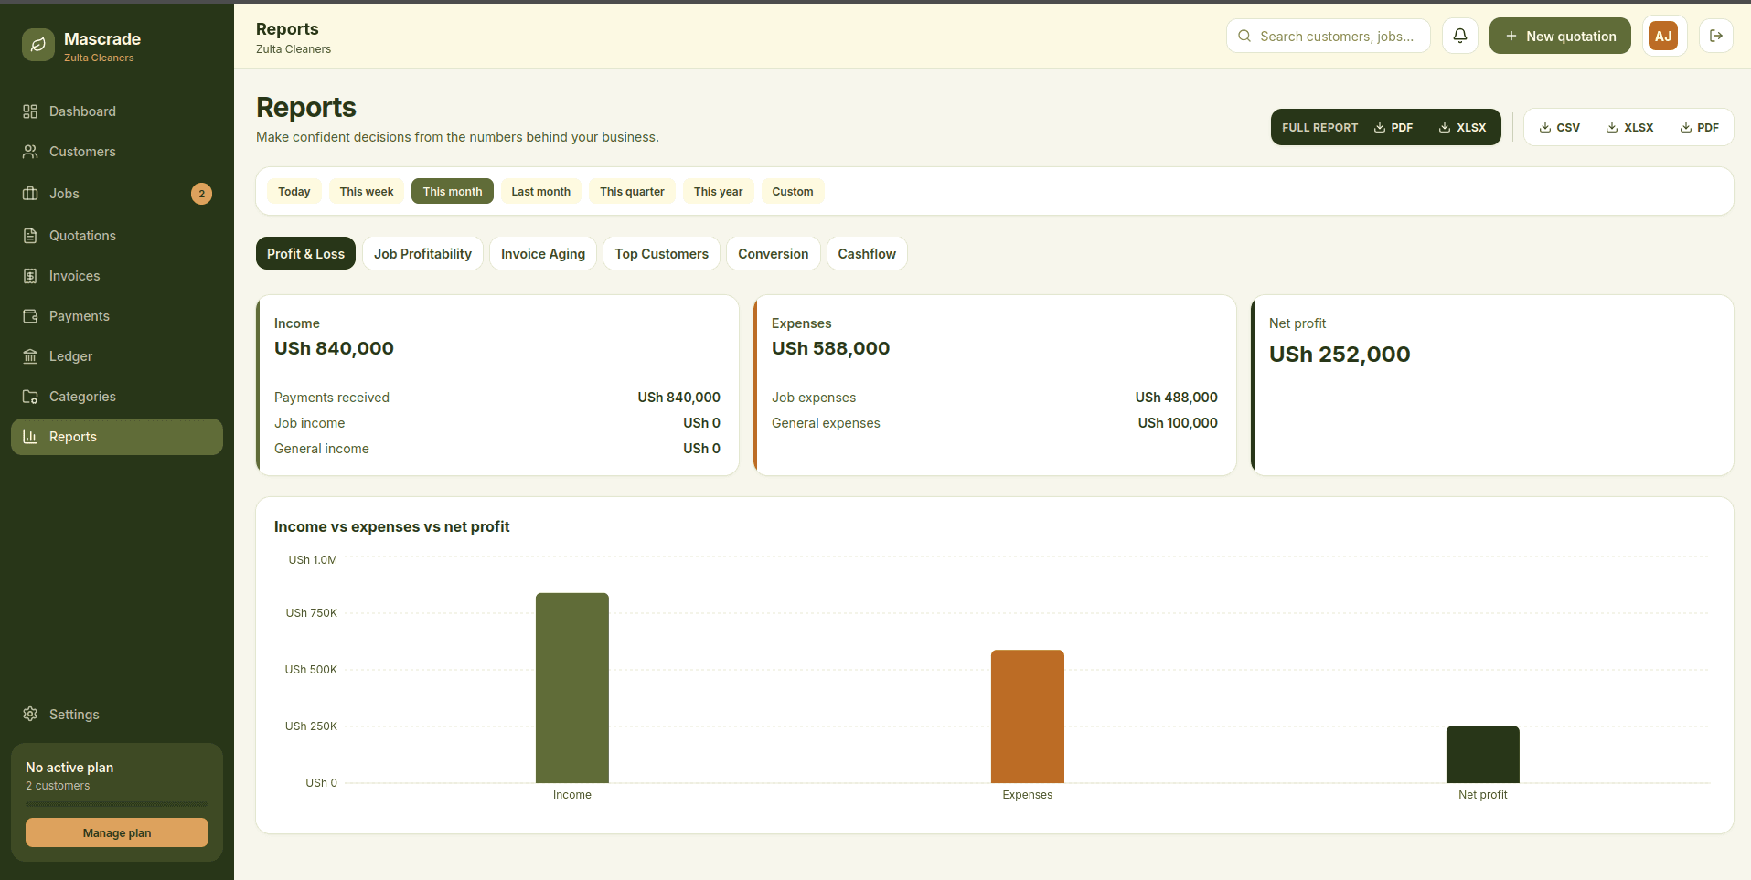The width and height of the screenshot is (1751, 880).
Task: Click the Jobs badge showing 2
Action: coord(201,194)
